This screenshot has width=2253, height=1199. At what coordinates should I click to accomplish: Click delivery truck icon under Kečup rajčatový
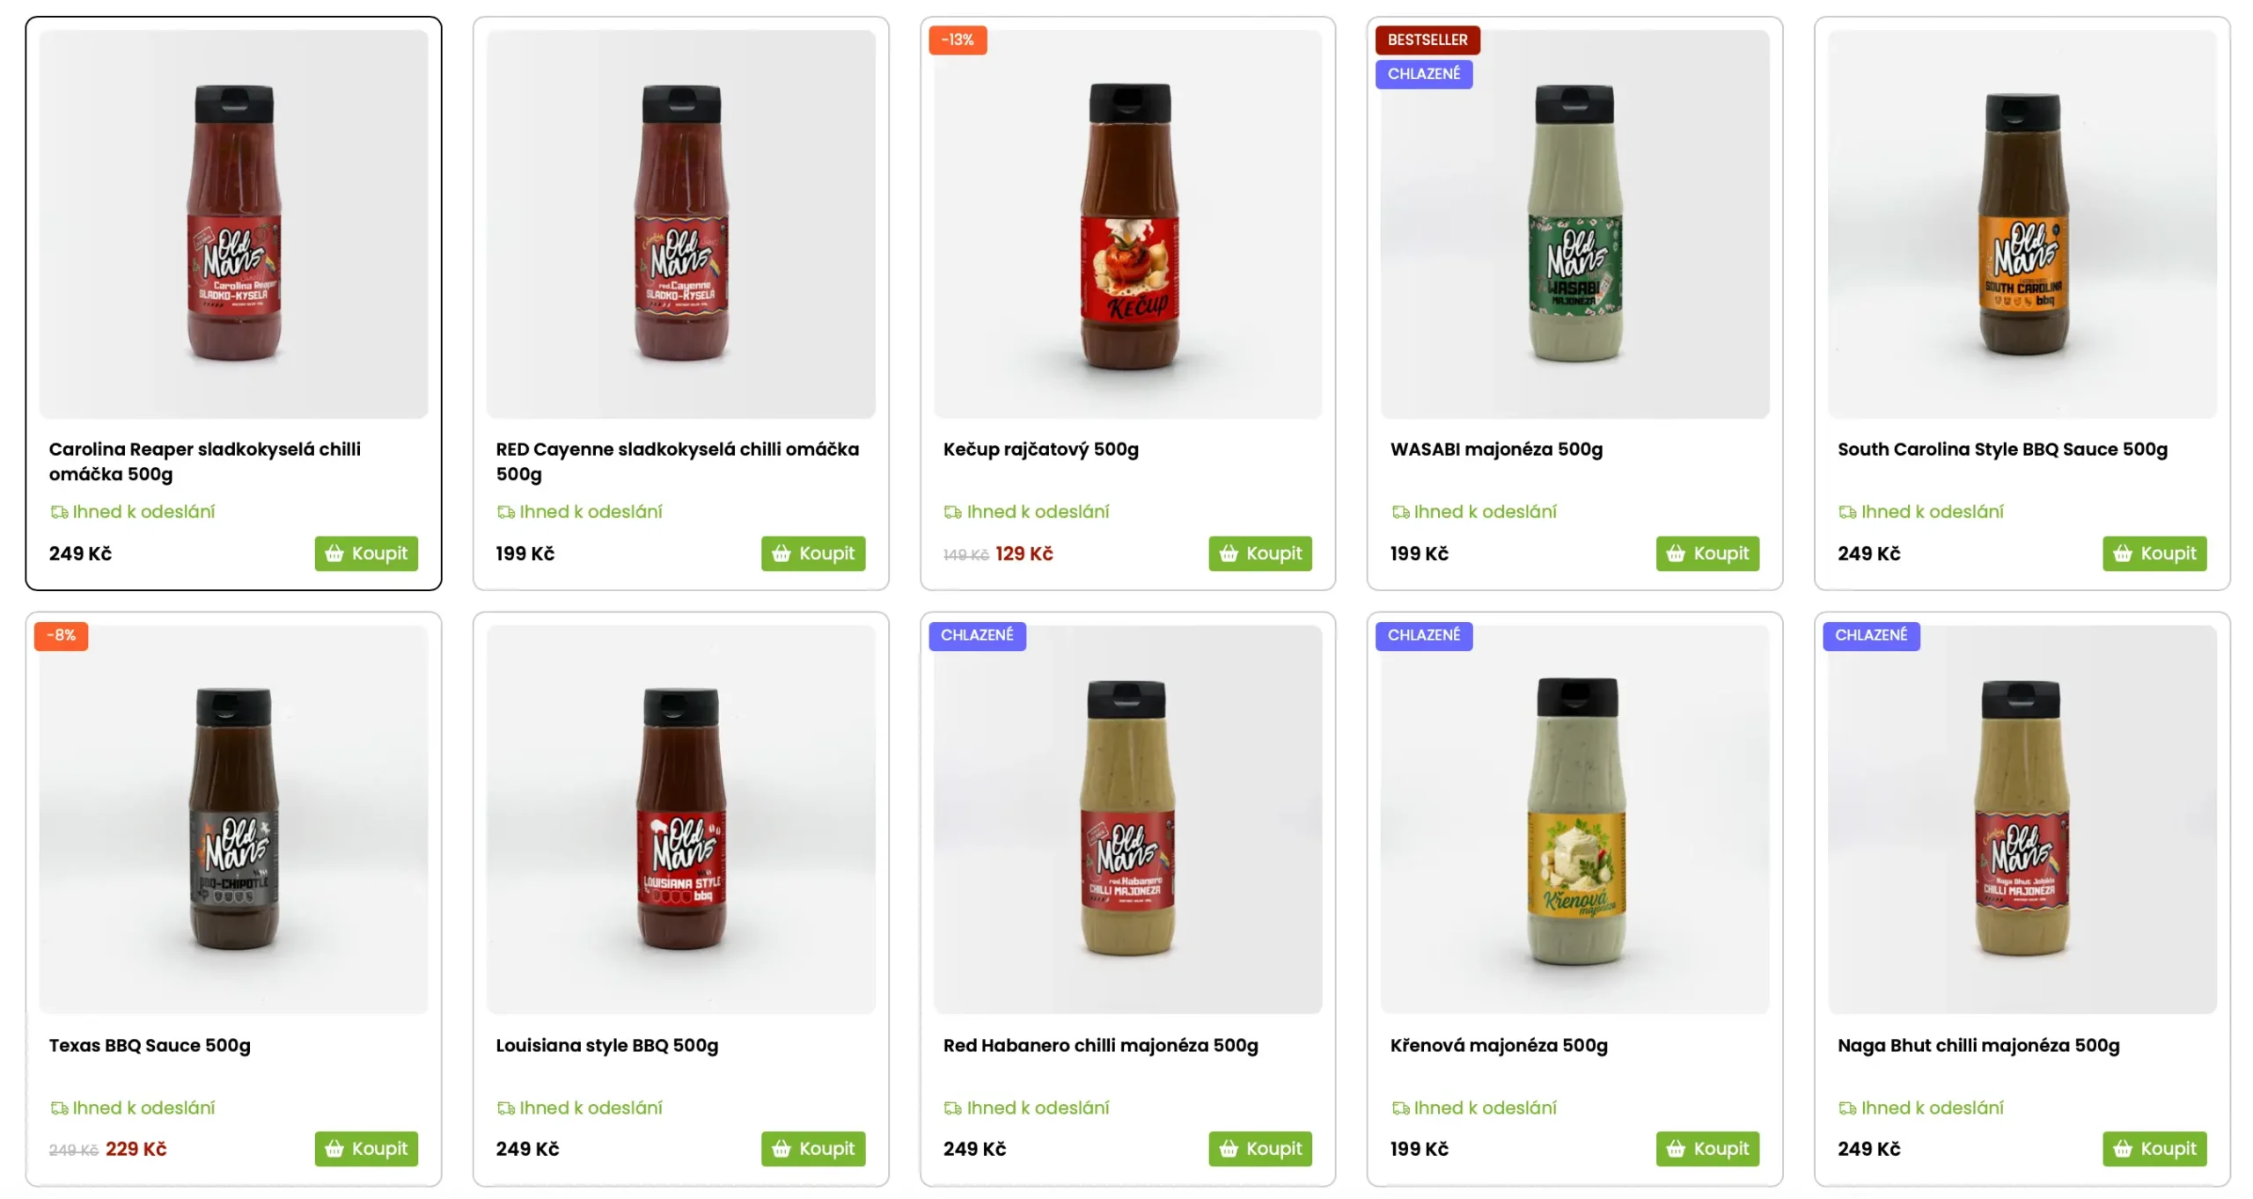click(x=952, y=512)
